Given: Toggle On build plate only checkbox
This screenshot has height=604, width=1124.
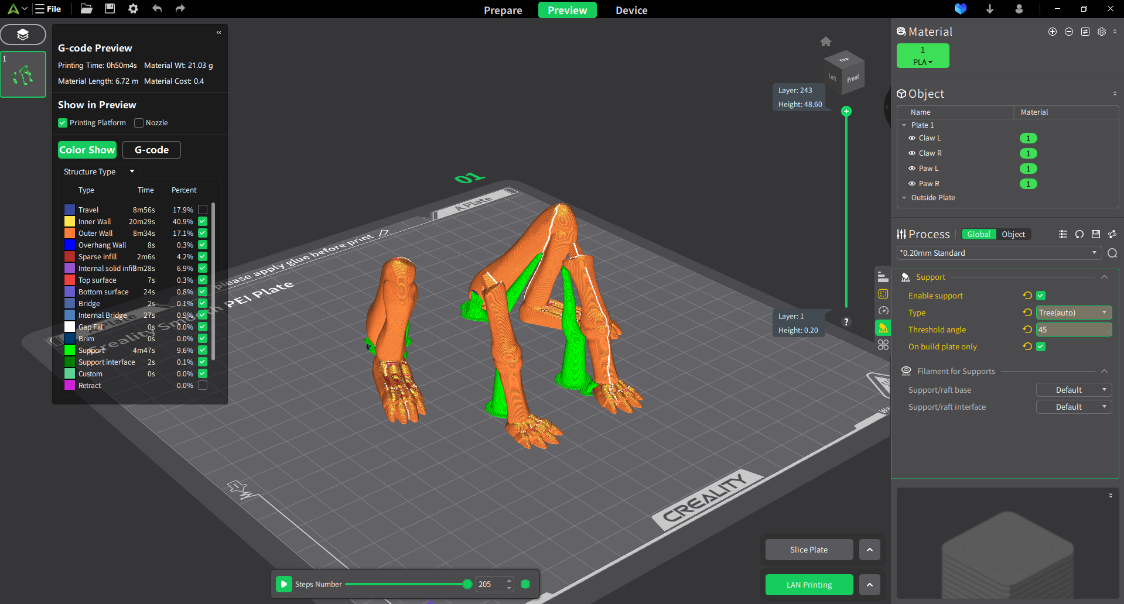Looking at the screenshot, I should coord(1041,346).
